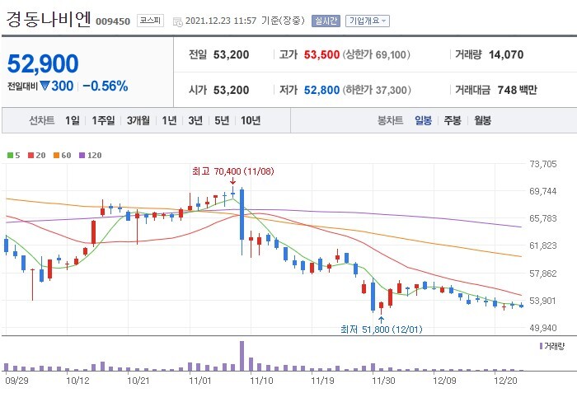577x402 pixels.
Task: Click the purple 120-day moving average swatch
Action: point(82,155)
